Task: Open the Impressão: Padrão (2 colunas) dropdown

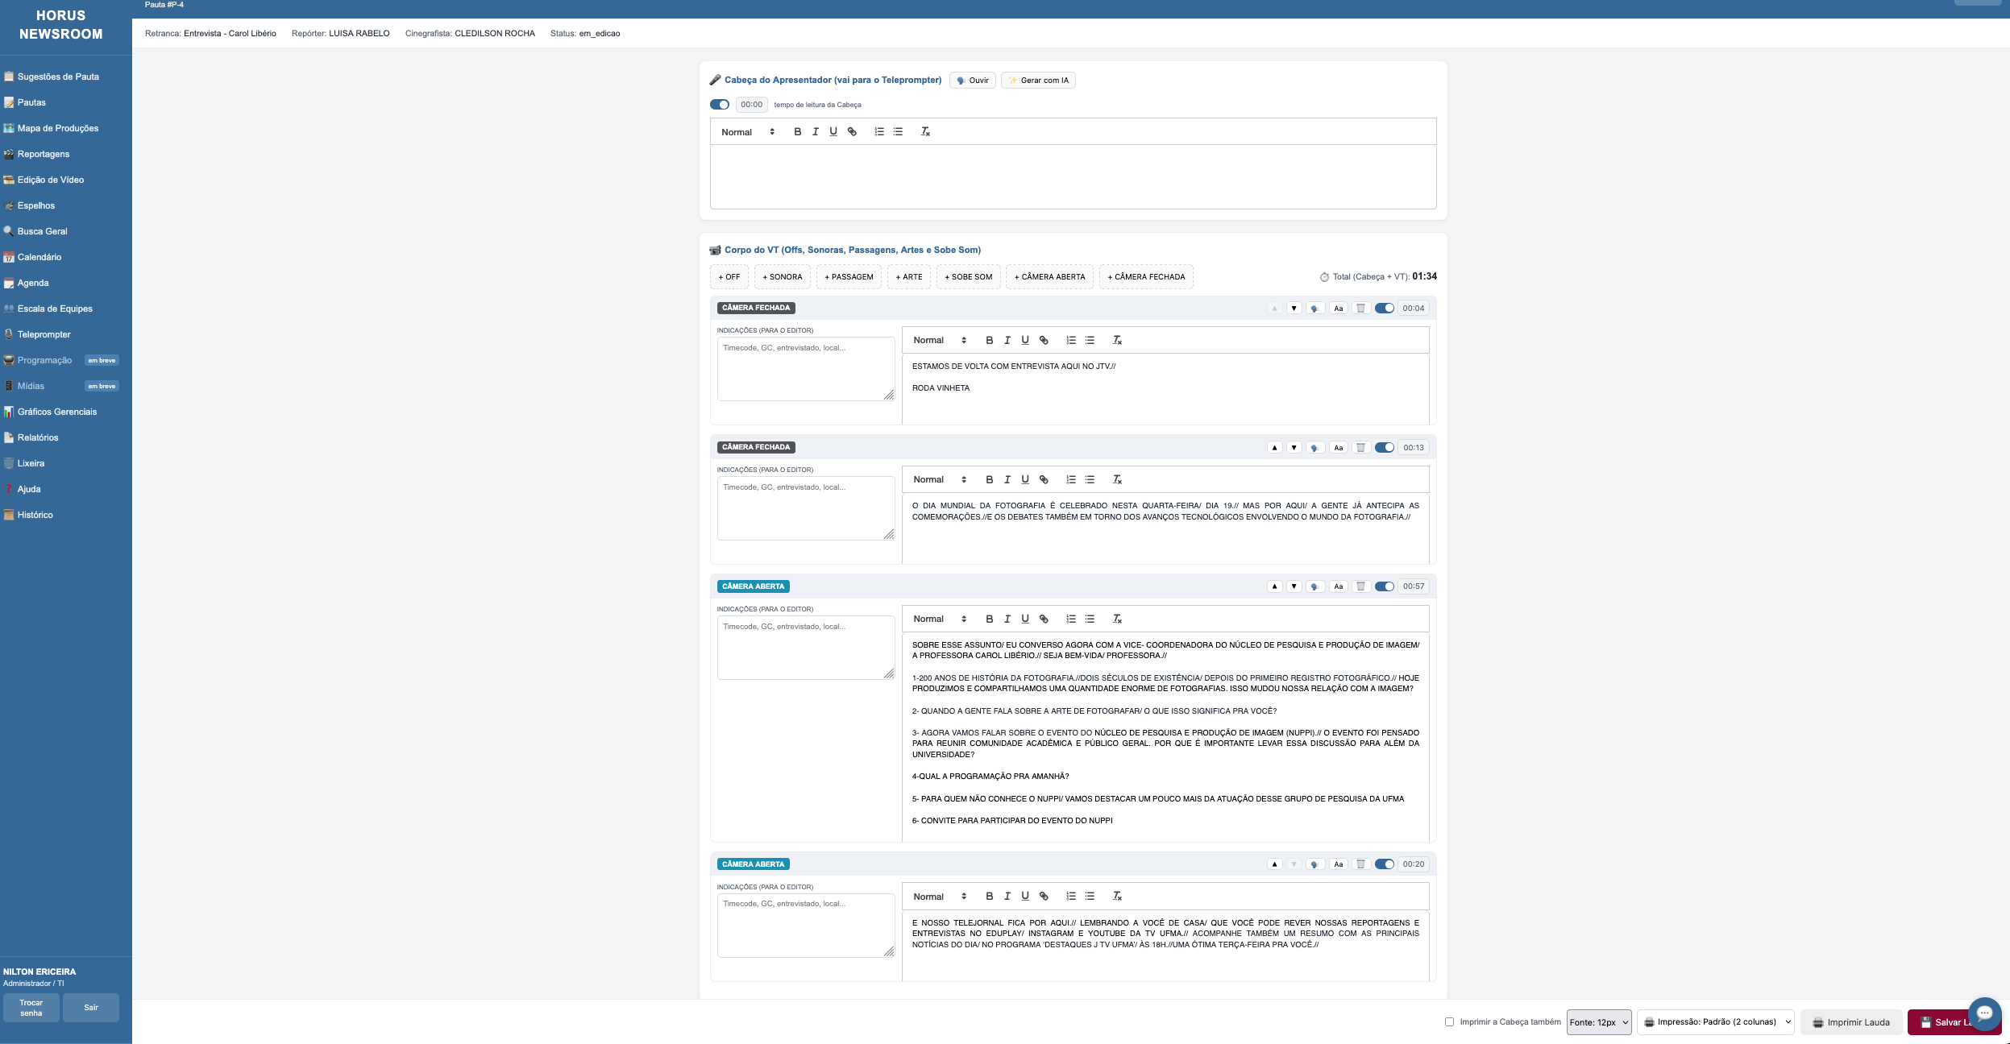Action: (x=1716, y=1022)
